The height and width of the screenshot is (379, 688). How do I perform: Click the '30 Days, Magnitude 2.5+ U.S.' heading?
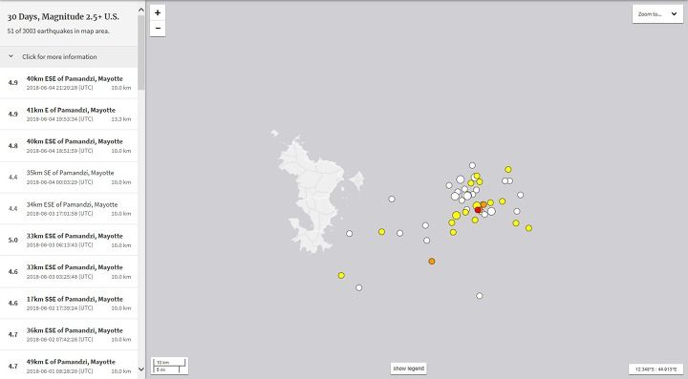click(x=63, y=16)
